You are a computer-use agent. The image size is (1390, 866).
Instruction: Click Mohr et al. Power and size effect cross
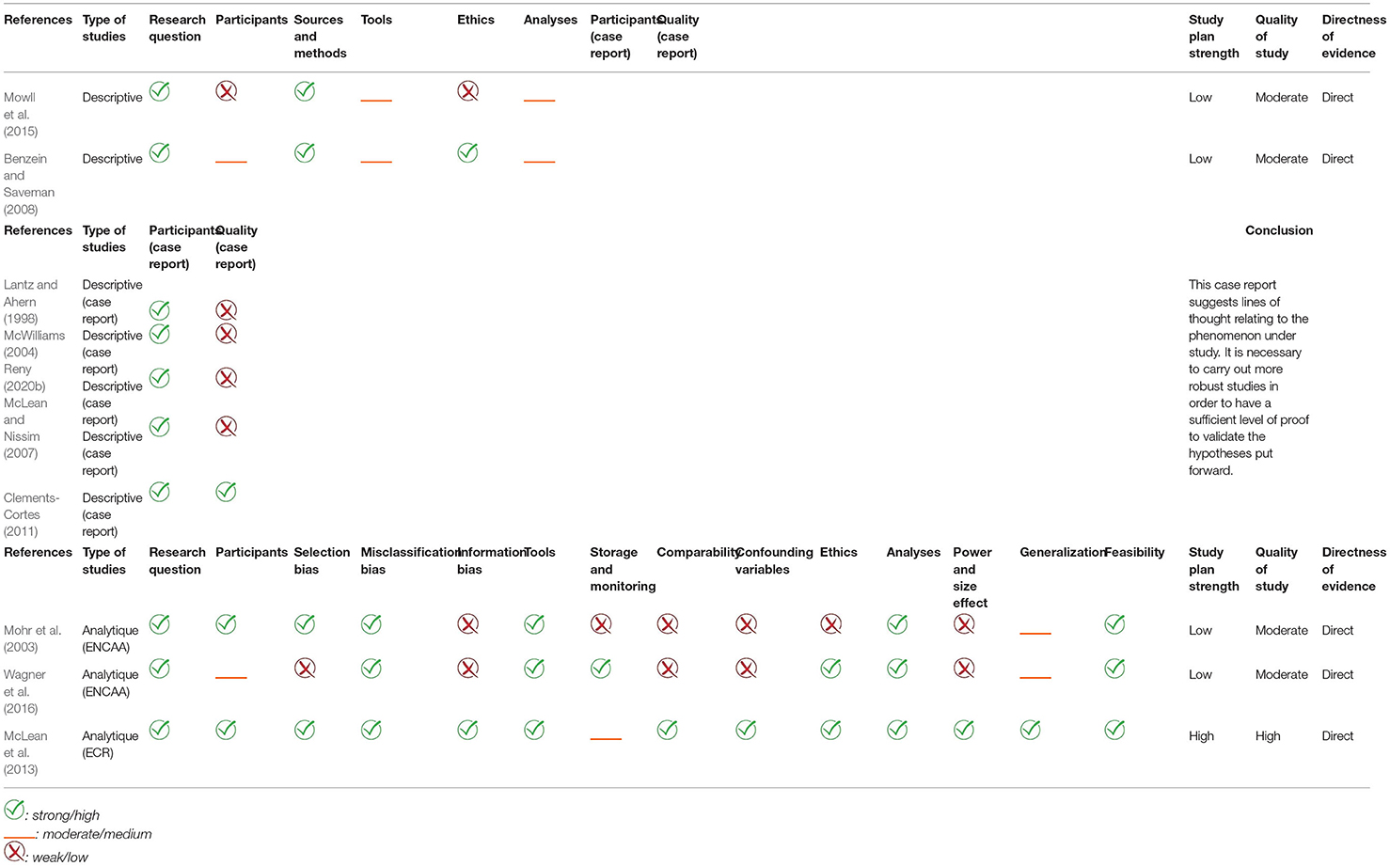[964, 624]
